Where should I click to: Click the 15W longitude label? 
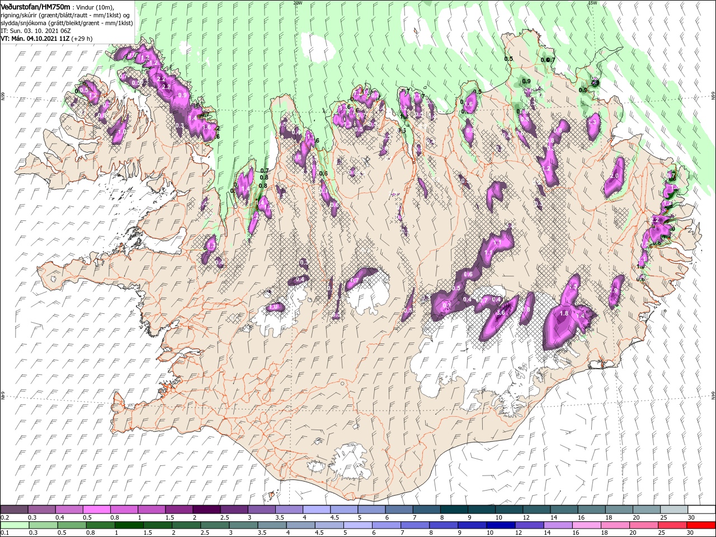click(x=592, y=3)
